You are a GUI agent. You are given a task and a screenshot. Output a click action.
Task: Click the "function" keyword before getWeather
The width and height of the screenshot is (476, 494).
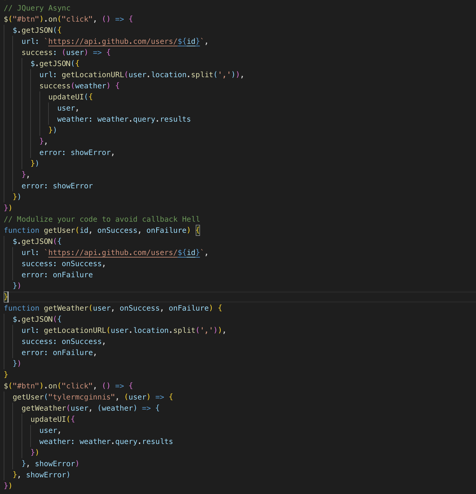point(22,308)
